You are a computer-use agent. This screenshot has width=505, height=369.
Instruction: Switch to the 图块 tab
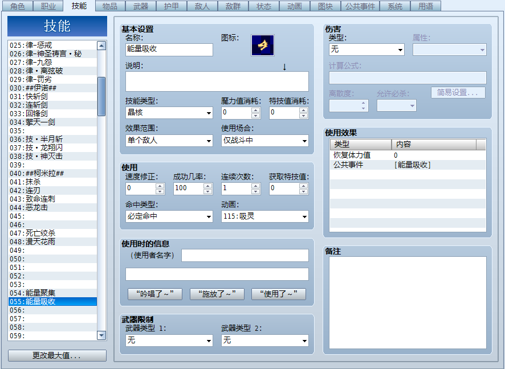click(325, 6)
